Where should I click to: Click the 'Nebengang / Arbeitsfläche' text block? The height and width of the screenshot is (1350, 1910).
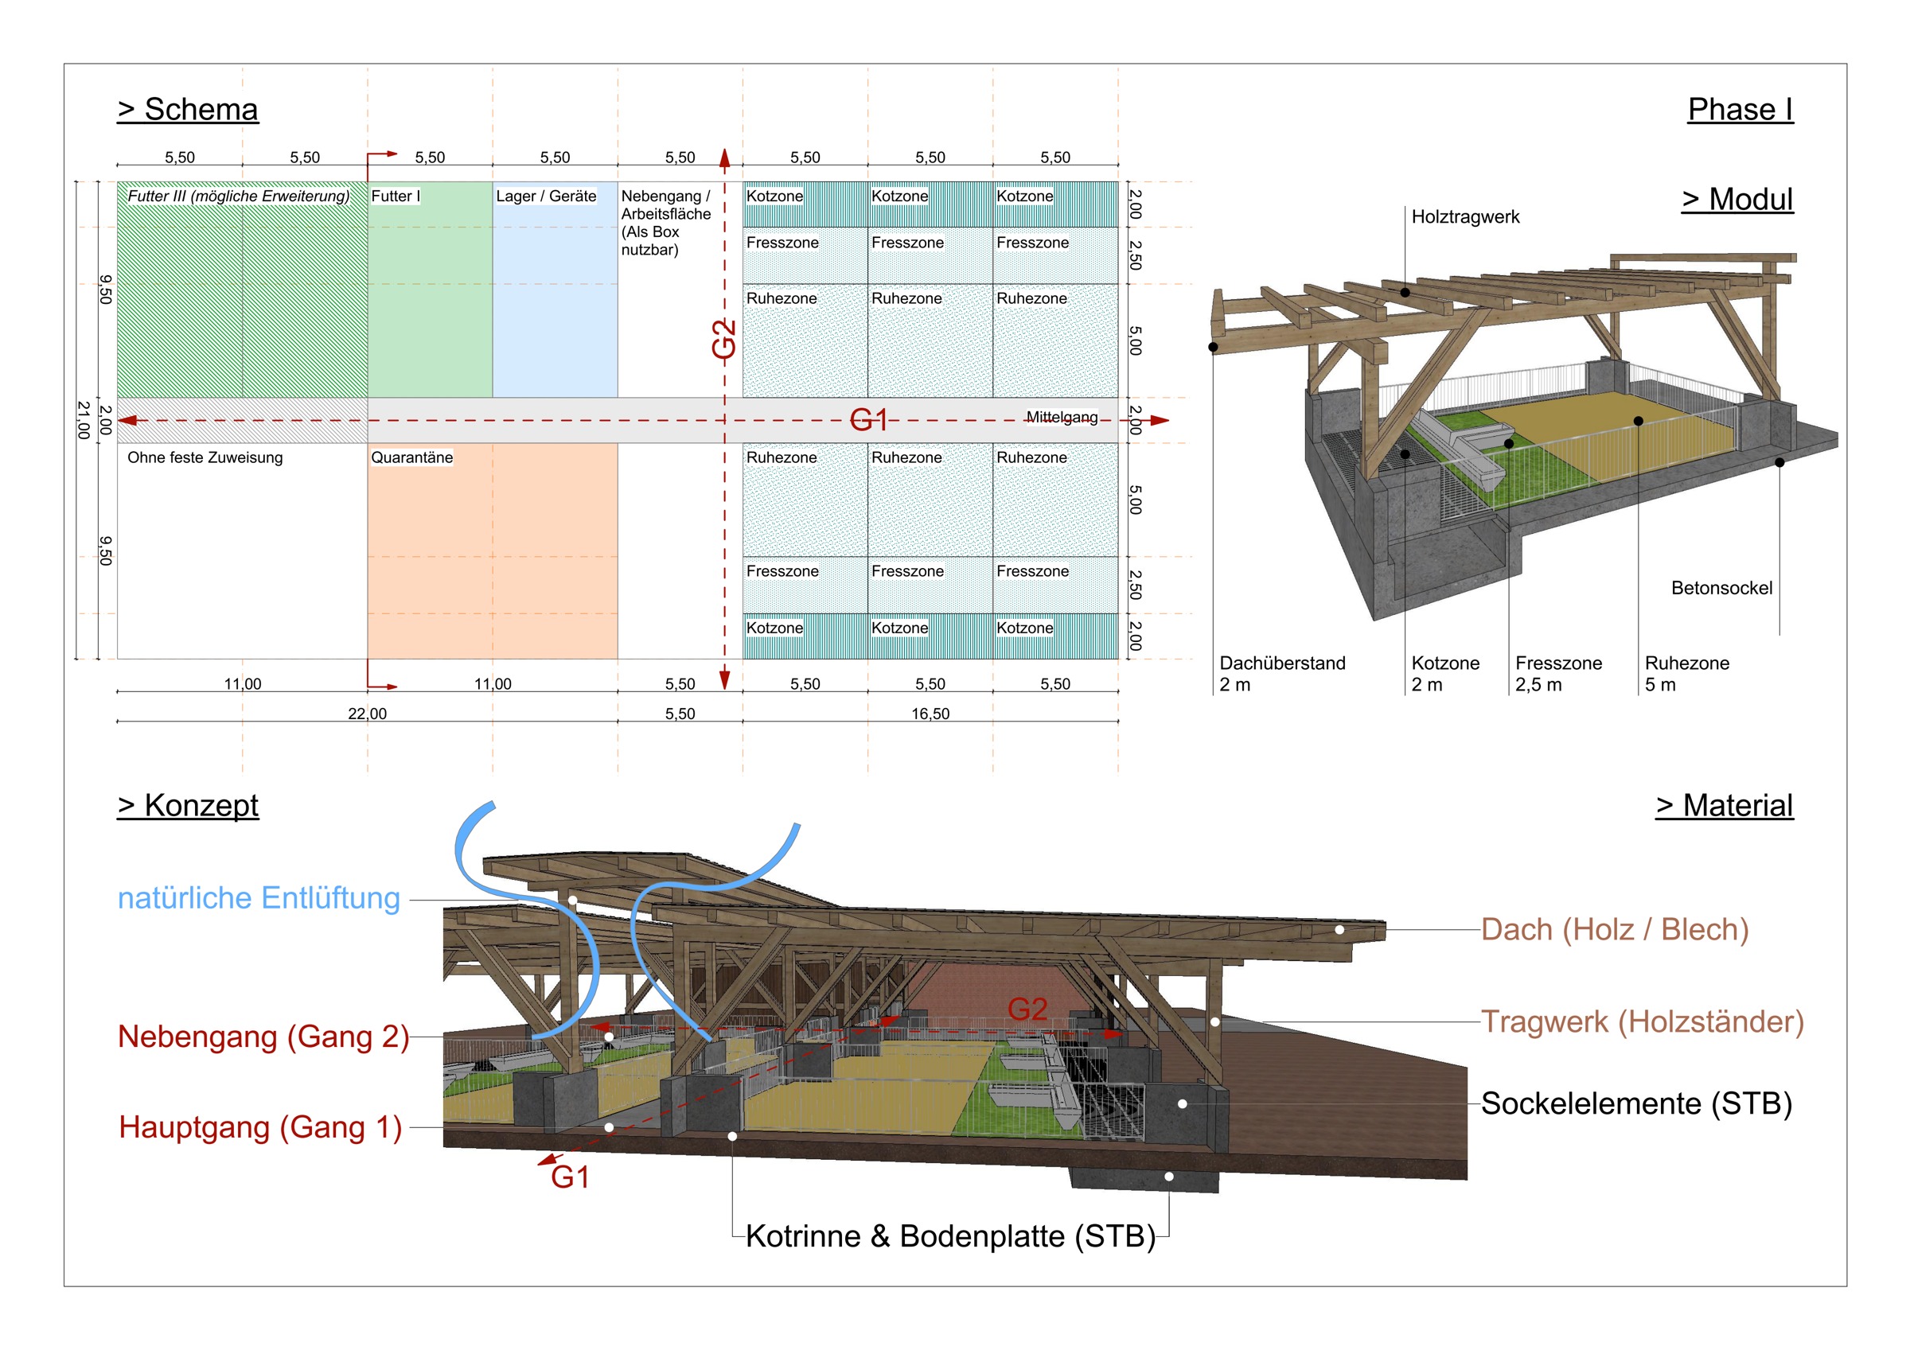[666, 223]
